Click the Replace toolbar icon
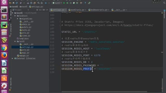Screen dimensions: 166x93 point(42,3)
